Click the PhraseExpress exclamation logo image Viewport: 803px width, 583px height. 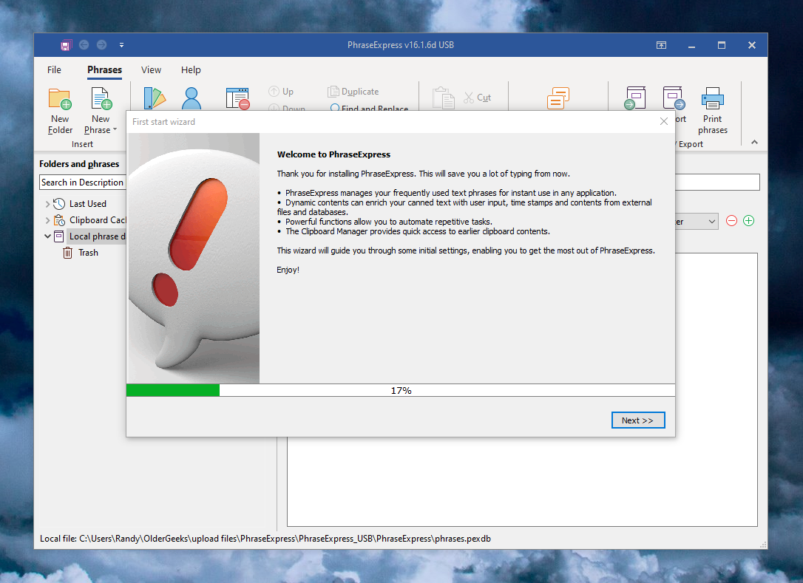[194, 259]
